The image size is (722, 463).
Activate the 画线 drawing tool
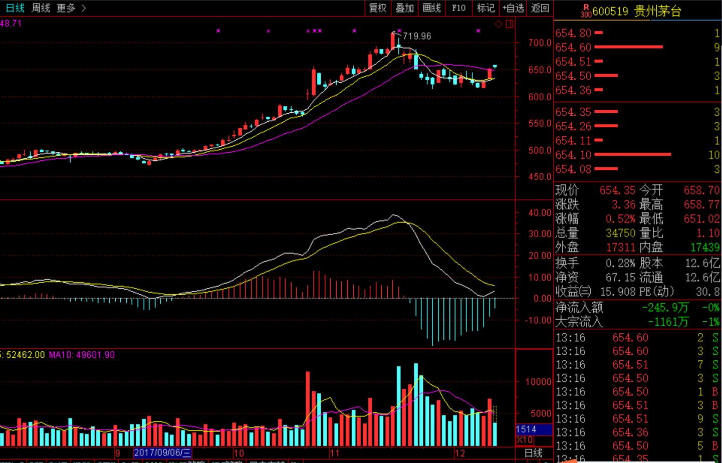coord(431,8)
